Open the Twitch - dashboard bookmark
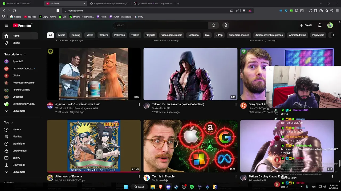 120,17
